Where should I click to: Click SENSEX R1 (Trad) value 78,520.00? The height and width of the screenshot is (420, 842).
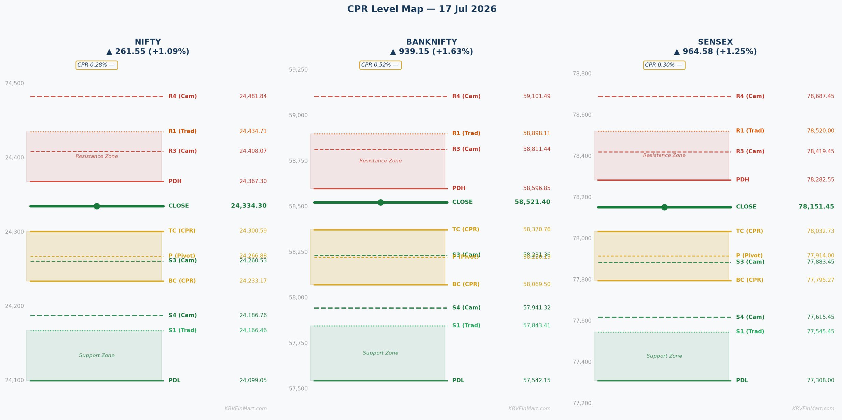click(821, 131)
